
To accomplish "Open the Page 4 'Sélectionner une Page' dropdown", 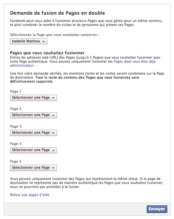I will [33, 150].
